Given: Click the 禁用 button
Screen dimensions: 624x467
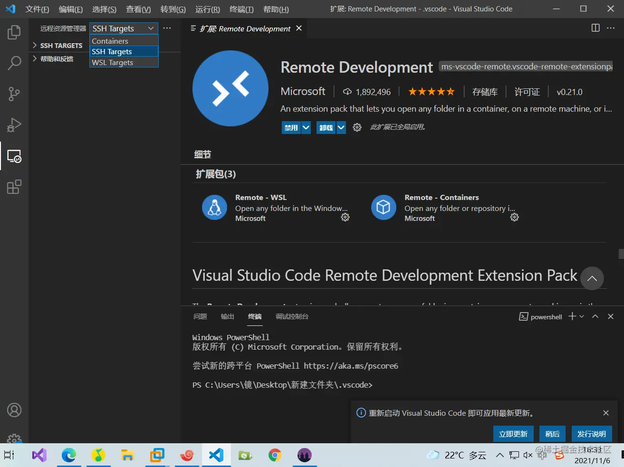Looking at the screenshot, I should (291, 127).
